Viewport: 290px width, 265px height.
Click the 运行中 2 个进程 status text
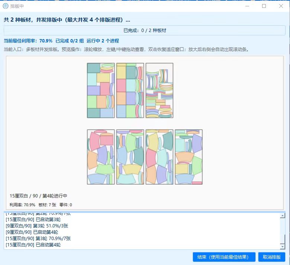(103, 41)
